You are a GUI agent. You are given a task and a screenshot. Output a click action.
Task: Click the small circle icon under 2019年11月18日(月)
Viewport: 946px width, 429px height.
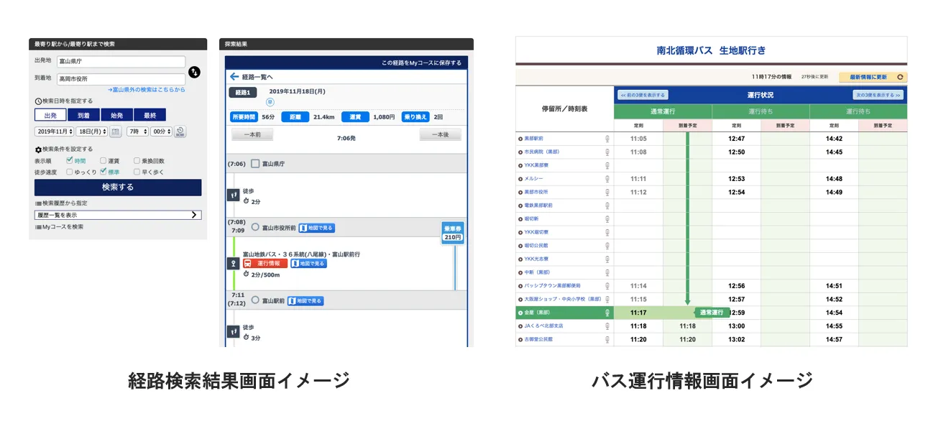[x=270, y=102]
